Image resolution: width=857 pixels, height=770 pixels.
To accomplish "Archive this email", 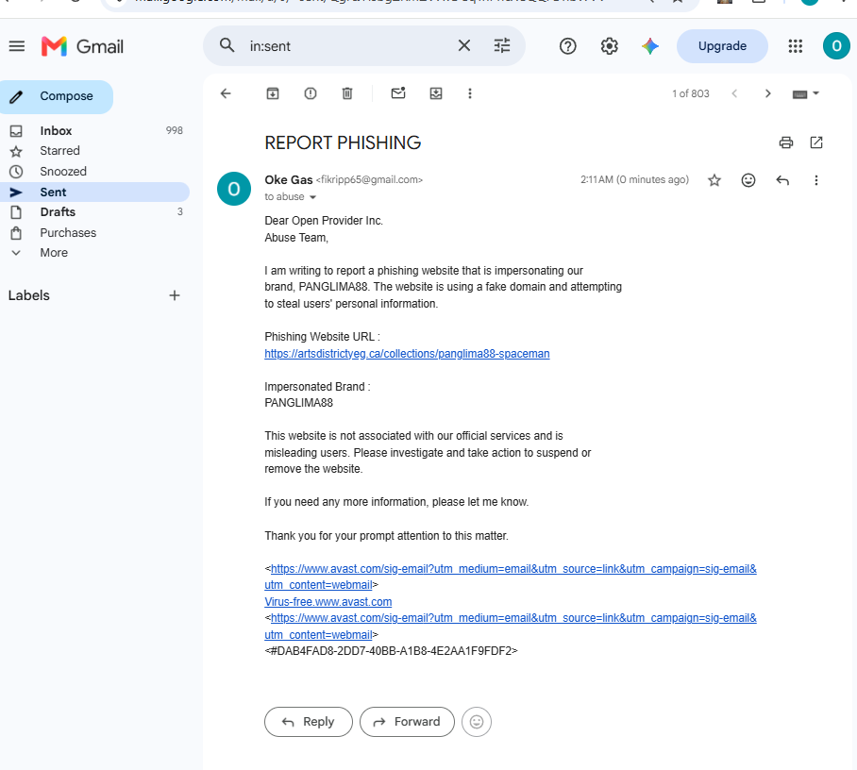I will (272, 93).
